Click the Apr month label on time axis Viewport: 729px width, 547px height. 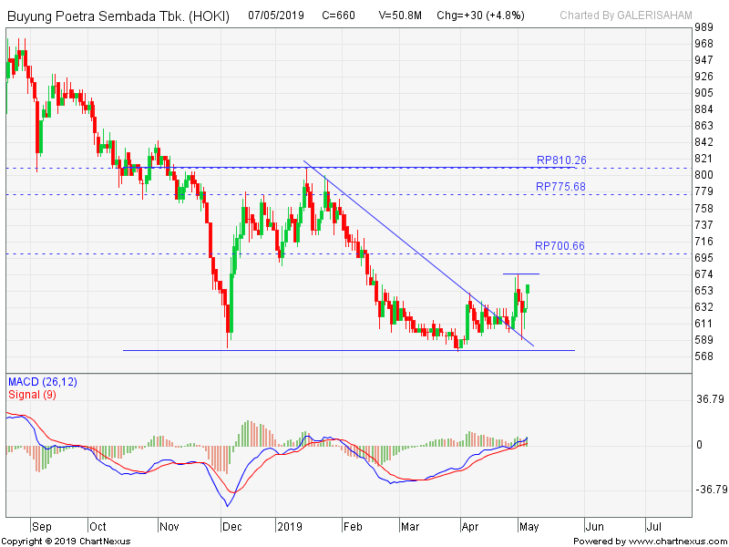point(470,527)
